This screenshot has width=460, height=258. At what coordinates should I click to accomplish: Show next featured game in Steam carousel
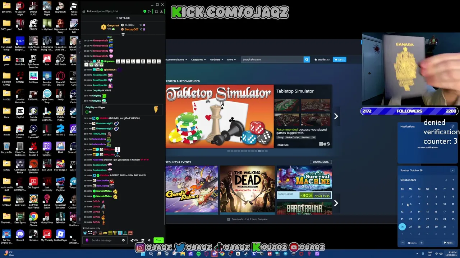coord(336,116)
